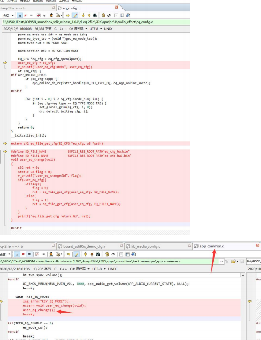Viewport: 261px width, 340px height.
Task: Click the eq_config.c file path field
Action: 96,22
